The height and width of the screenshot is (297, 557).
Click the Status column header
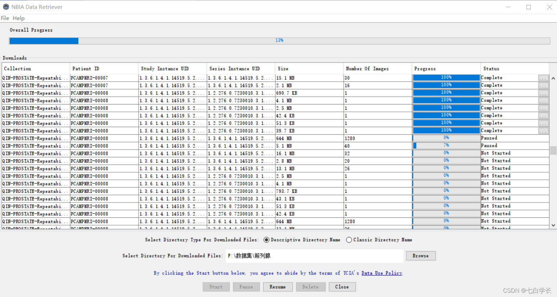point(515,69)
